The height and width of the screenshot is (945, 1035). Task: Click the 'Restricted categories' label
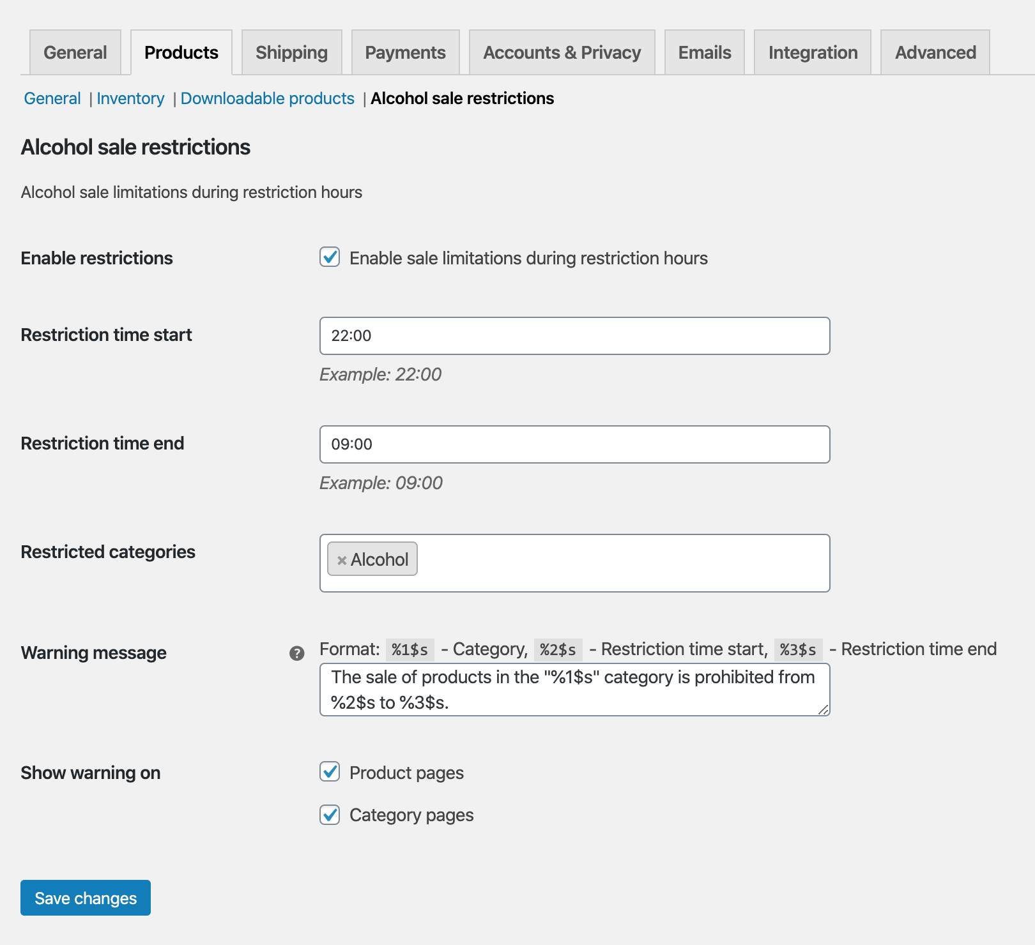(108, 552)
